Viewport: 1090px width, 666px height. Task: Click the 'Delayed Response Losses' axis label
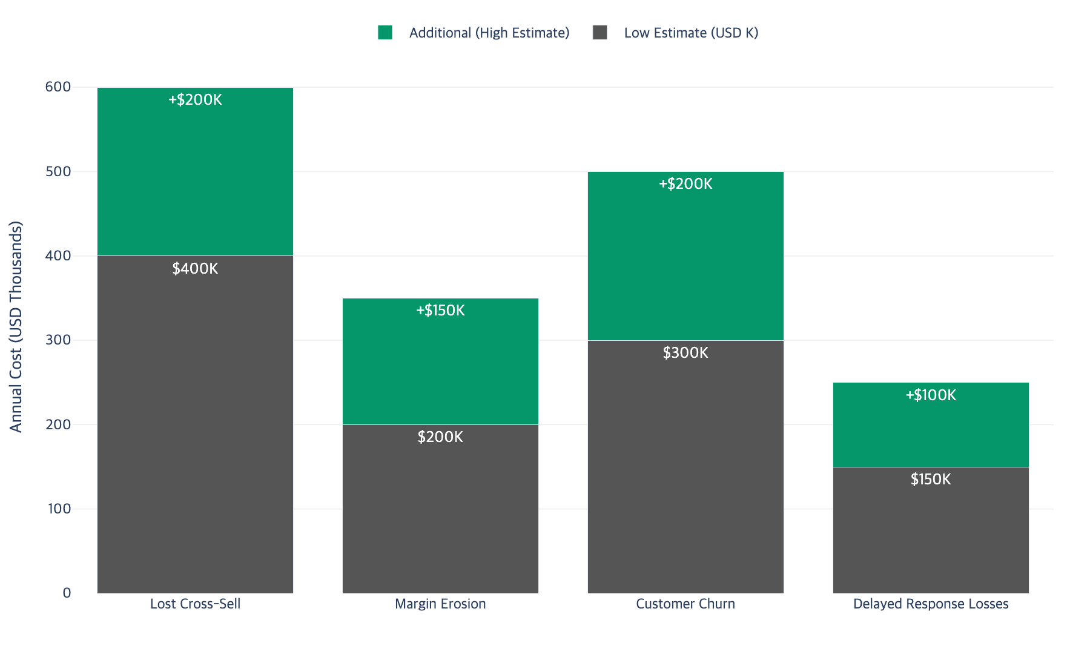931,604
